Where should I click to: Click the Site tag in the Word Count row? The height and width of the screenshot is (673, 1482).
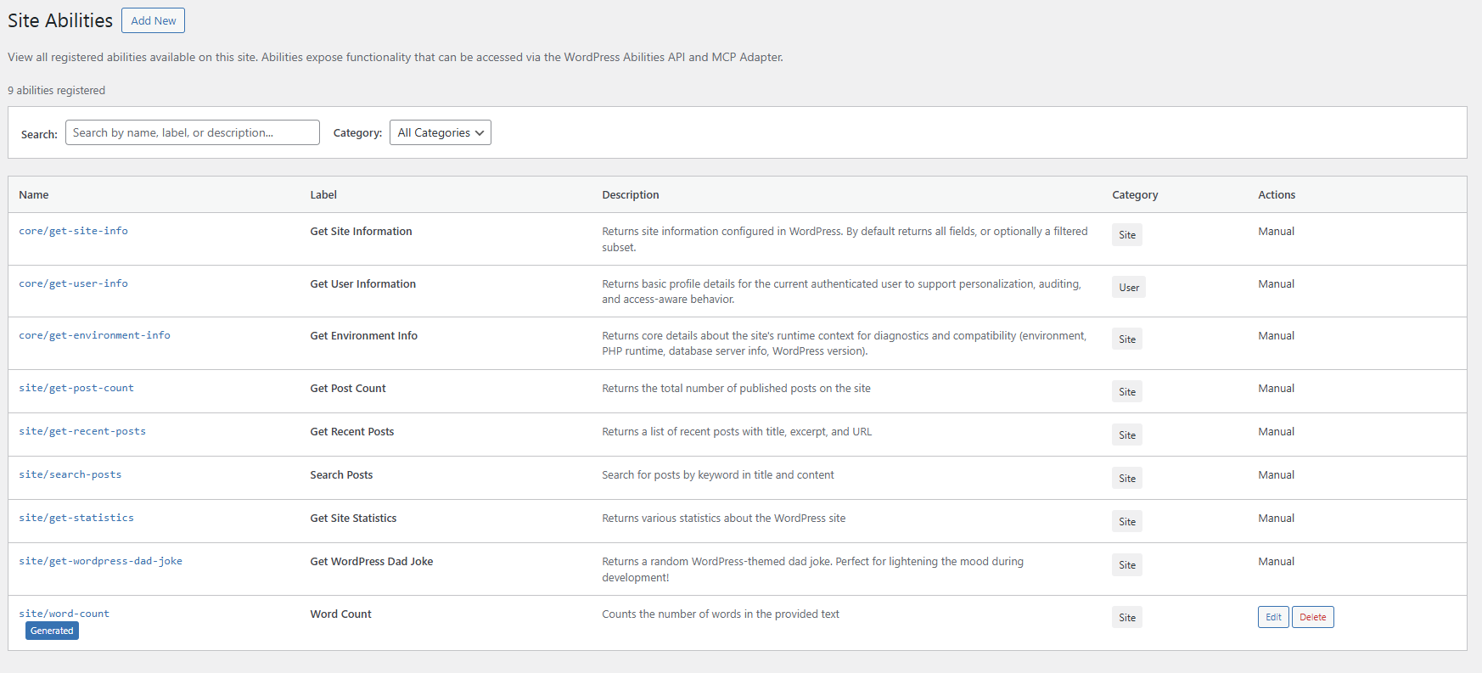1126,618
